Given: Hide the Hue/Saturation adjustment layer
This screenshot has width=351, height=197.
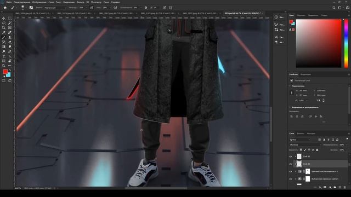Looking at the screenshot, I should pos(291,171).
